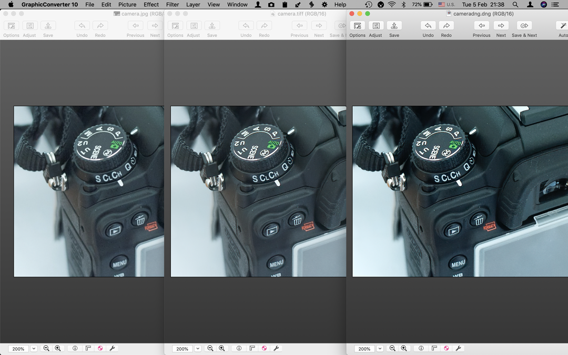Open the Picture menu
The width and height of the screenshot is (568, 355).
[x=127, y=4]
